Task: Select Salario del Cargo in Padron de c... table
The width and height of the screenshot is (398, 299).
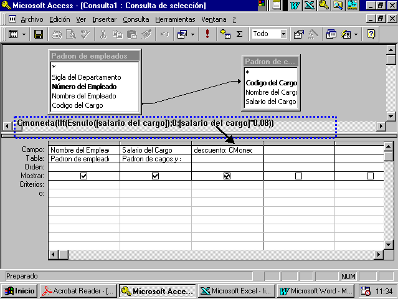Action: click(271, 102)
